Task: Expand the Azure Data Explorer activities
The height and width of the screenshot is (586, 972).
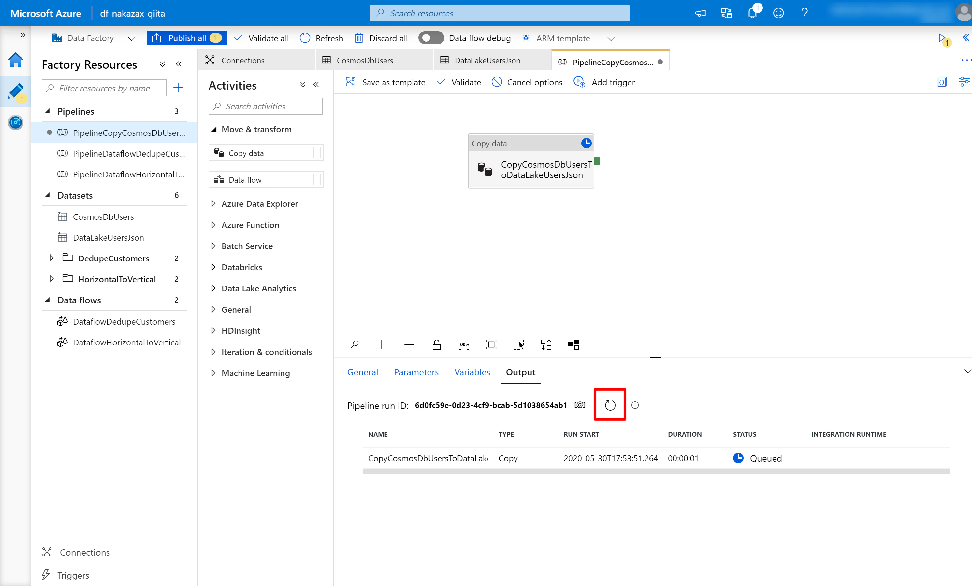Action: 213,204
